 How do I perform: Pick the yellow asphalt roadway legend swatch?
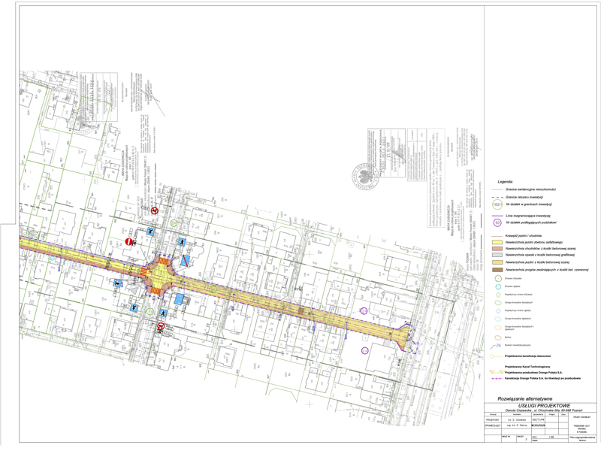coord(497,243)
